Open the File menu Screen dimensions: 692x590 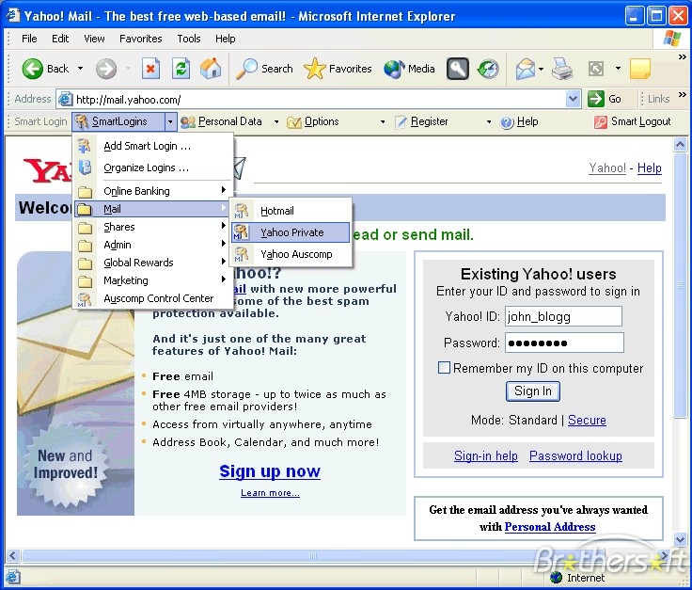tap(29, 39)
